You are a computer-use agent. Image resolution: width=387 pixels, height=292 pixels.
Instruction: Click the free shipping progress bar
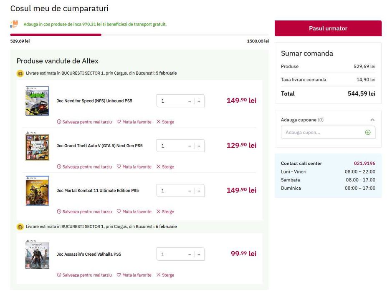pyautogui.click(x=139, y=35)
